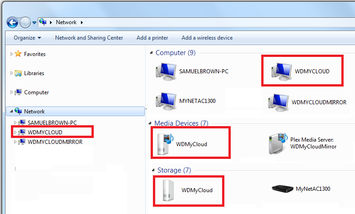Image resolution: width=355 pixels, height=214 pixels.
Task: Expand the Favorites tree node
Action: point(11,54)
